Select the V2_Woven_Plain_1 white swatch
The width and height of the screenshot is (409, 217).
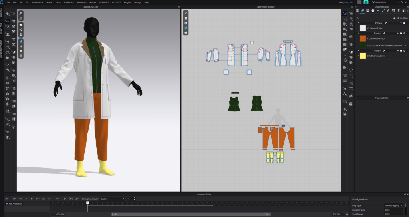point(363,28)
